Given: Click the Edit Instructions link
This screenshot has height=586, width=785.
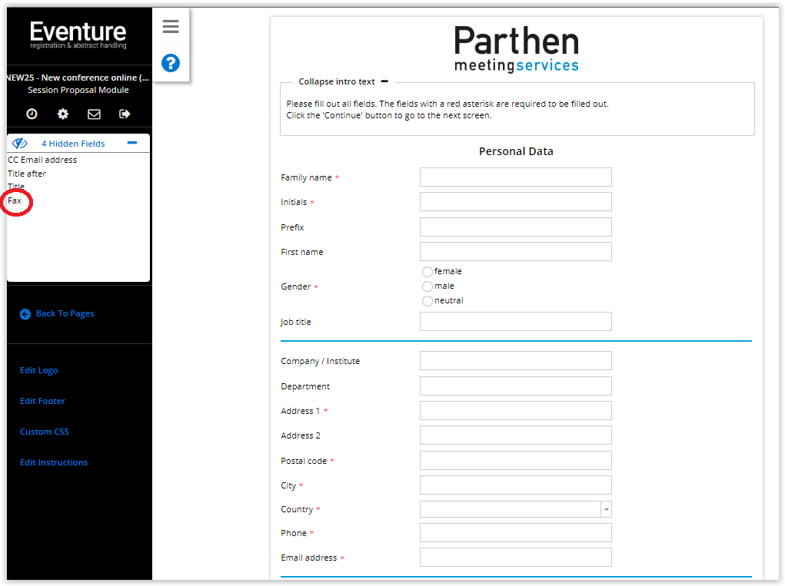Looking at the screenshot, I should (x=54, y=462).
